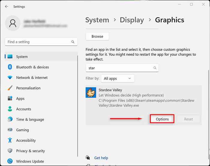Select the Apps icon in sidebar
This screenshot has width=210, height=166.
pos(10,98)
